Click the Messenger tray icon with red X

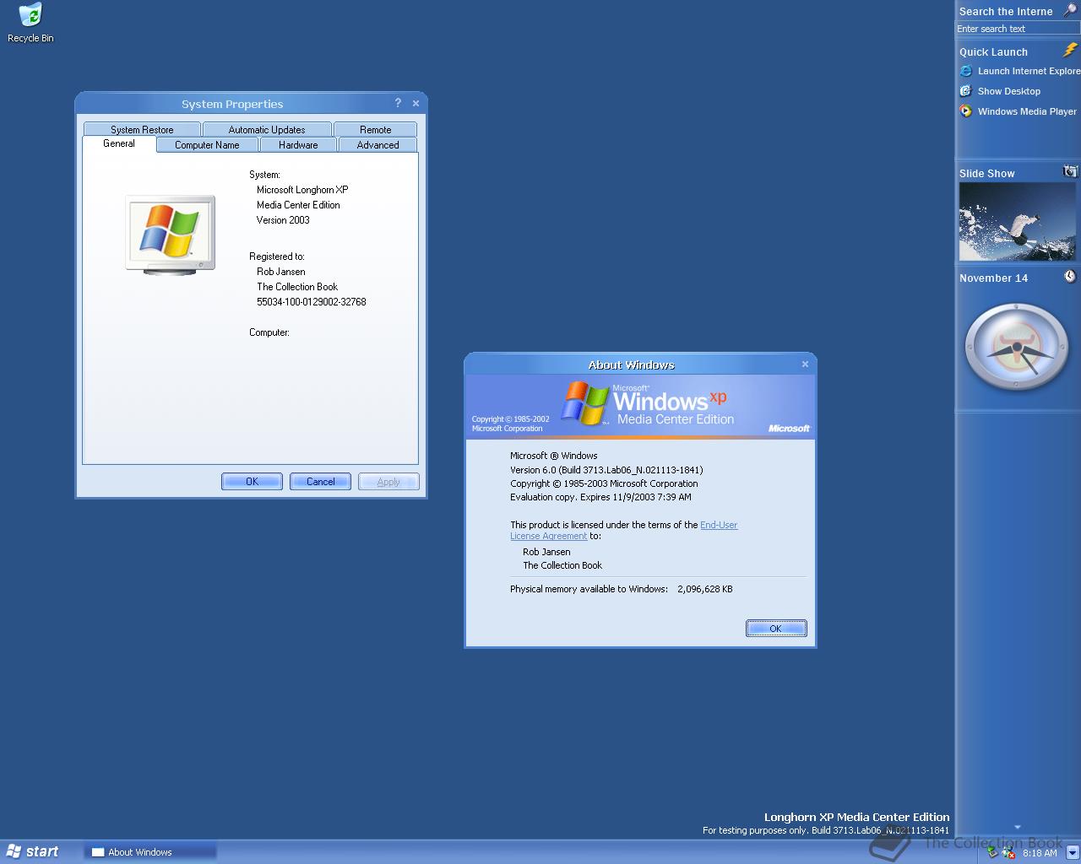tap(1008, 853)
